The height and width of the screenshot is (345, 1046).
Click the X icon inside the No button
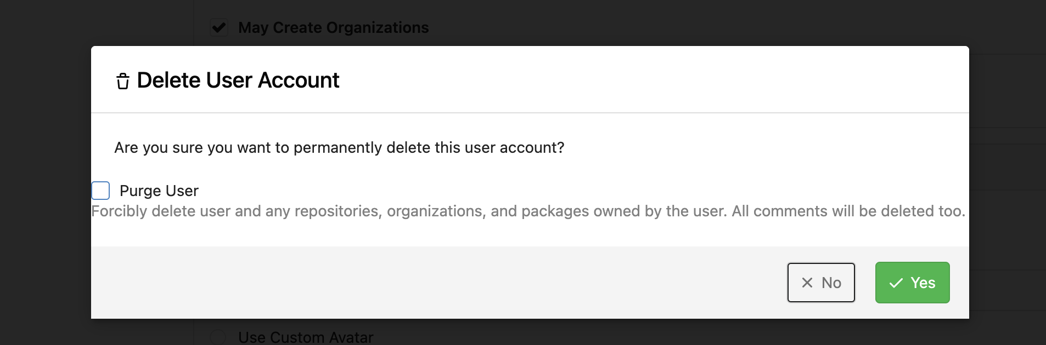[807, 283]
